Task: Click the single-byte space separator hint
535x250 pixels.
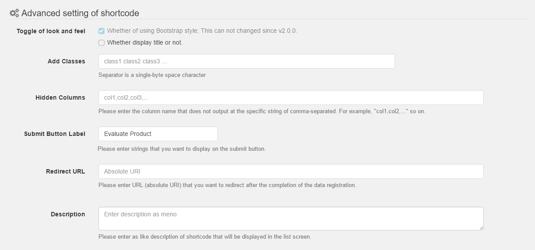Action: 152,75
